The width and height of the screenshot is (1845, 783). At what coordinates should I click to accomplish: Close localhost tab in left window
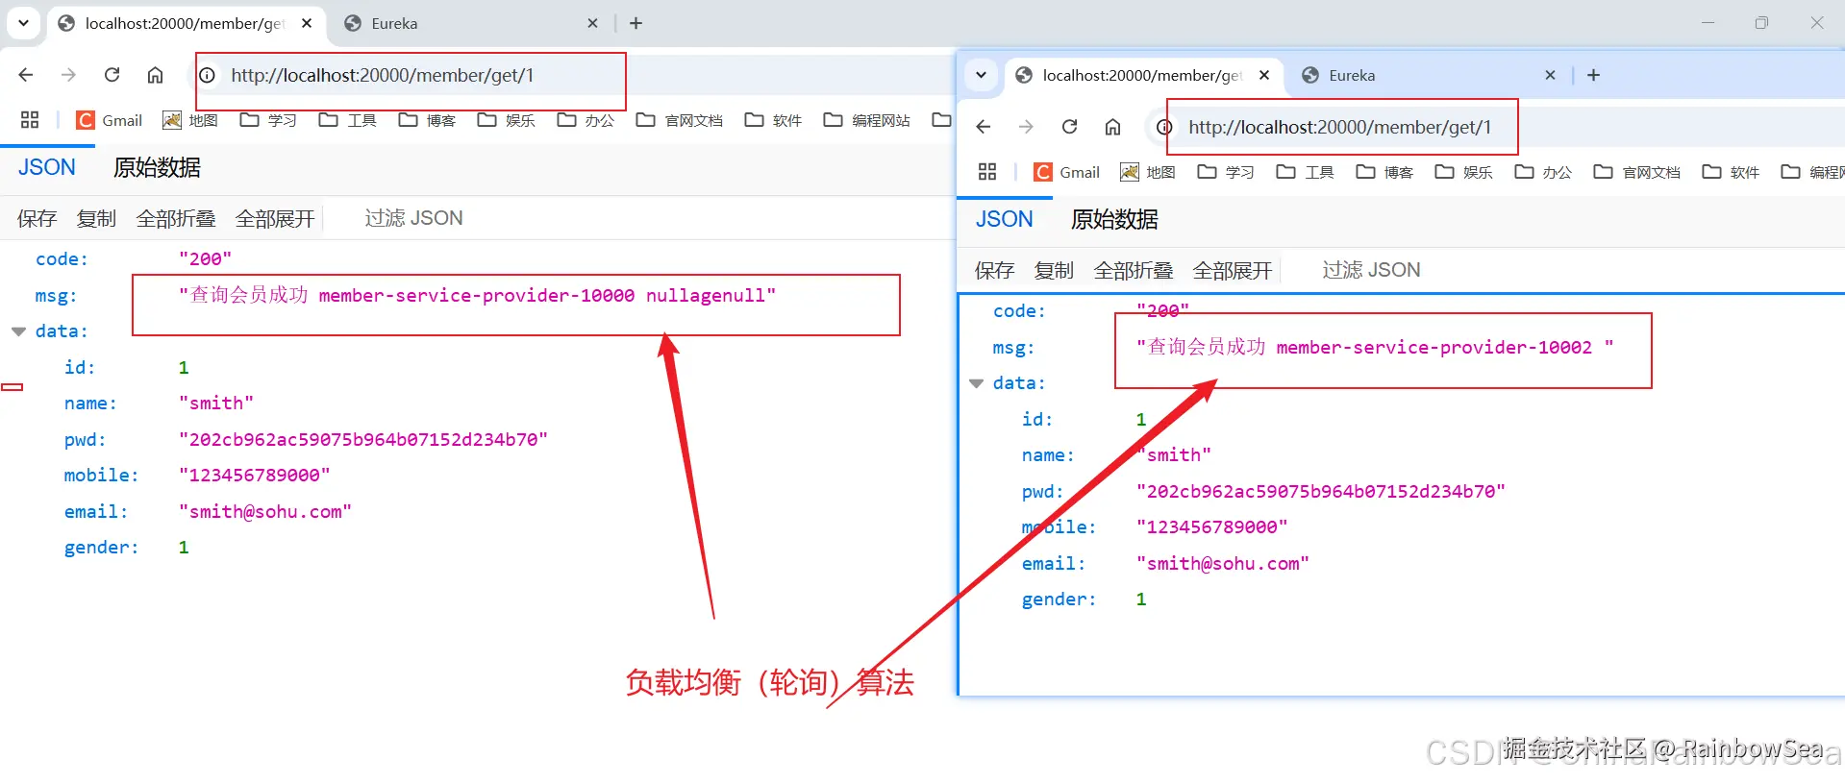pyautogui.click(x=307, y=23)
